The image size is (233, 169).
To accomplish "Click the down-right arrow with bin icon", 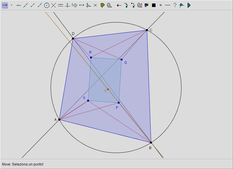I will 126,5.
